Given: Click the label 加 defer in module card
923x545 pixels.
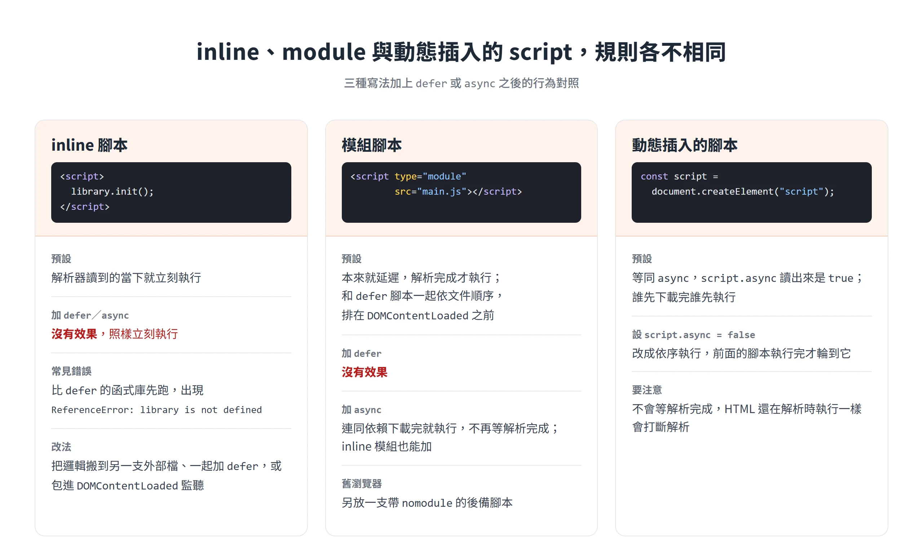Looking at the screenshot, I should (x=361, y=354).
